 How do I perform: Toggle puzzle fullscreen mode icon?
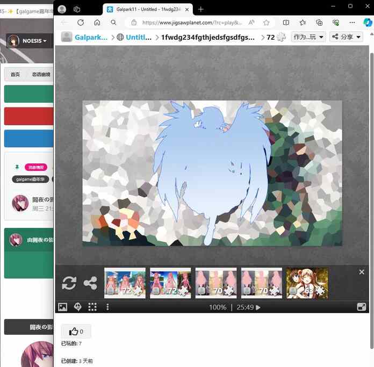coord(362,307)
